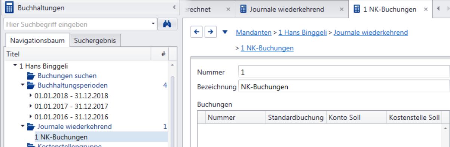Select the 1 Hans Binggeli tree item
Image resolution: width=450 pixels, height=147 pixels.
(x=43, y=66)
